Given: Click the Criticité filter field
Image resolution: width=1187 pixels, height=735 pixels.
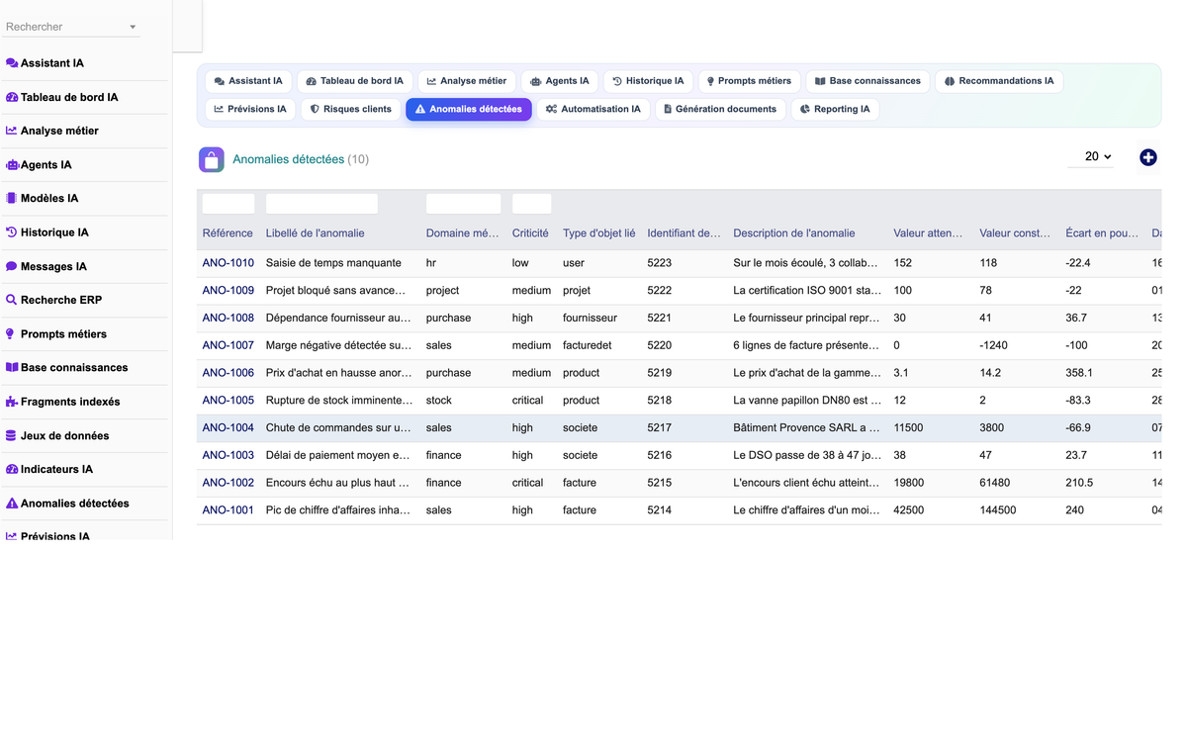Looking at the screenshot, I should tap(531, 204).
